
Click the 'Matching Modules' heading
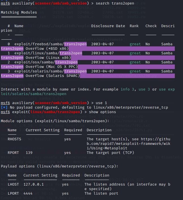point(19,12)
